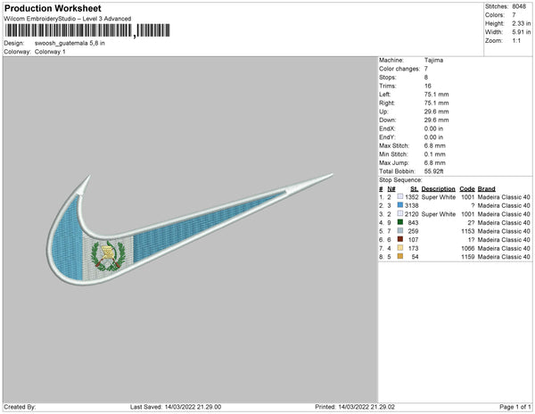Click code "1153" in stop row 5
Image resolution: width=535 pixels, height=414 pixels.
[x=468, y=231]
